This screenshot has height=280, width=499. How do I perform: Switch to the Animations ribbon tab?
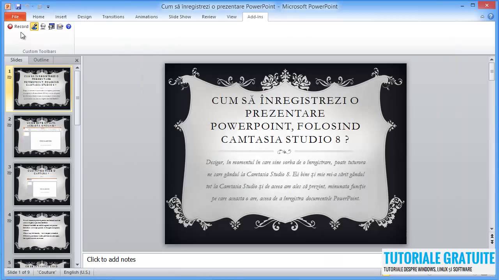(x=146, y=17)
